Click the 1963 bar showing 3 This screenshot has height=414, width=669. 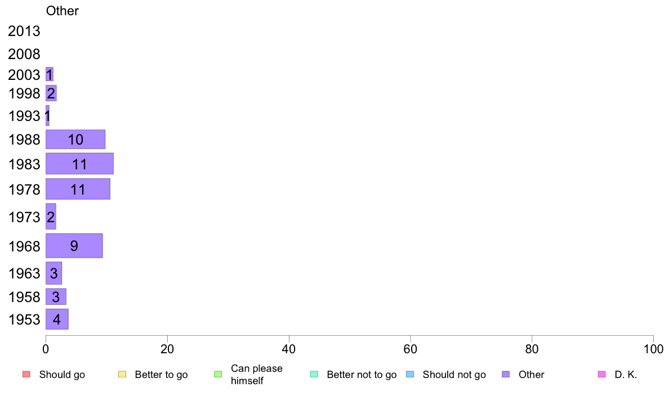[x=53, y=273]
